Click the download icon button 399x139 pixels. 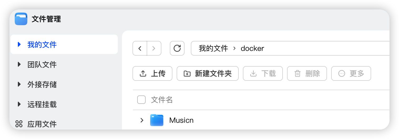[253, 73]
